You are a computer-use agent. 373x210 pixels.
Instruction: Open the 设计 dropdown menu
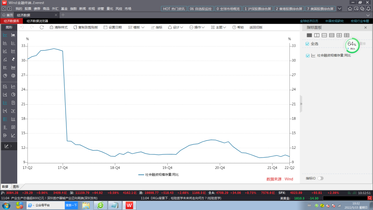coord(175,27)
